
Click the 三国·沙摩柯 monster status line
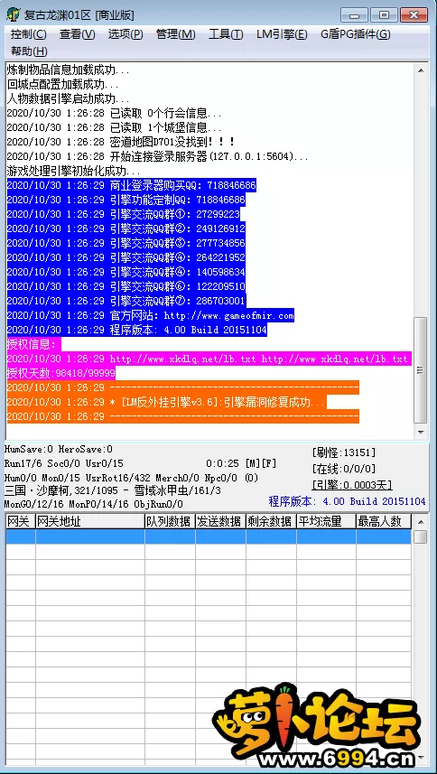[x=113, y=490]
